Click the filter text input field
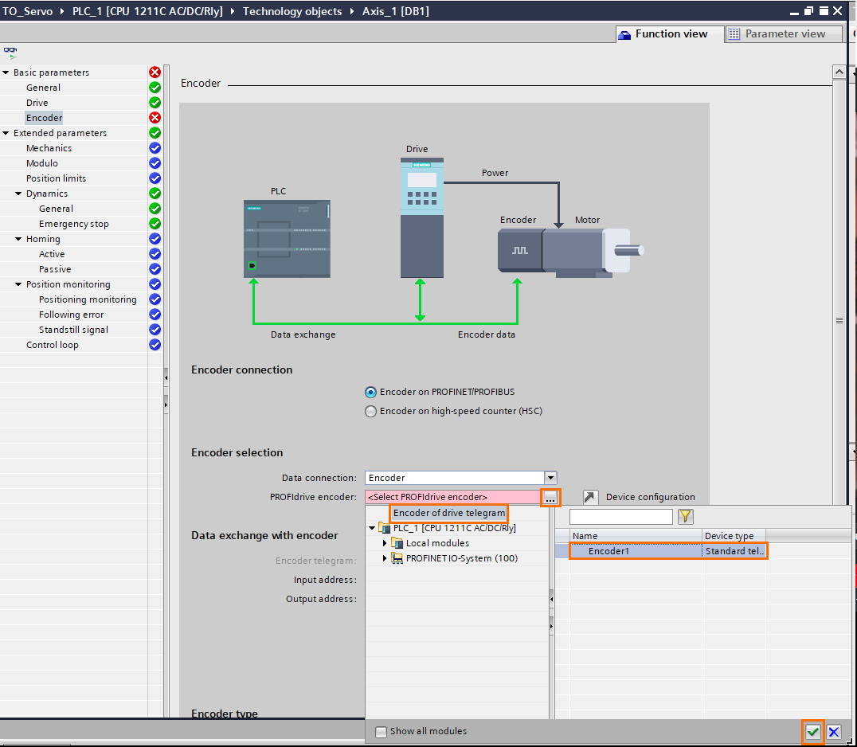The image size is (857, 747). coord(621,516)
